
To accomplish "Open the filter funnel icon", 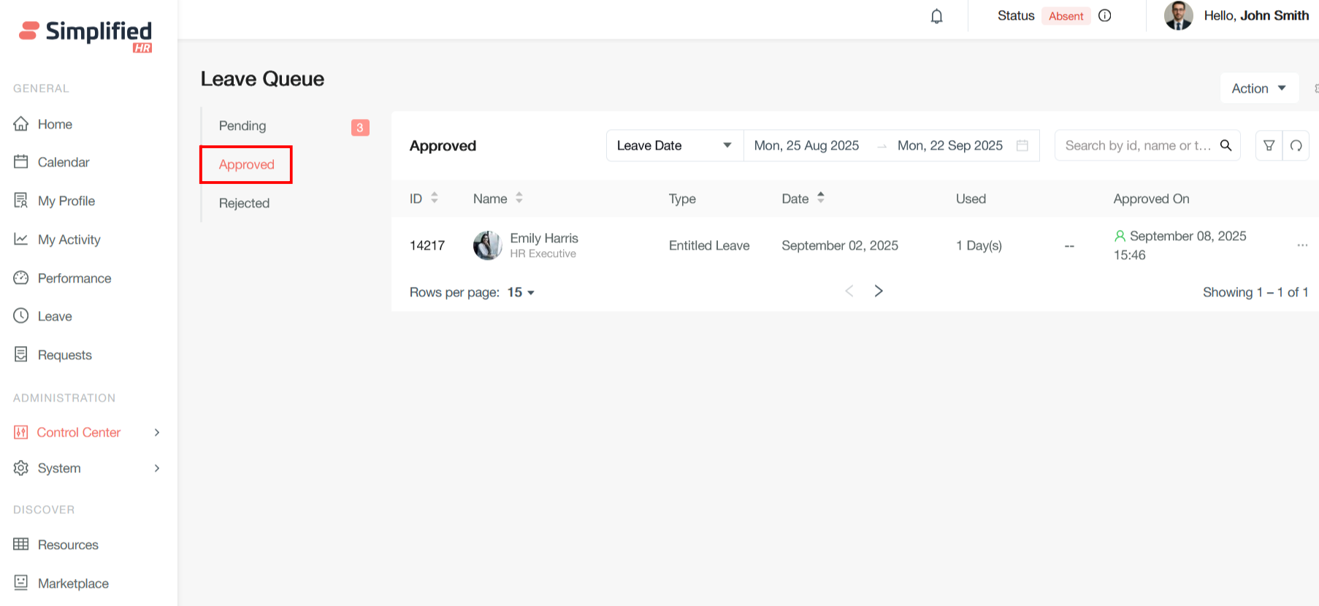I will (x=1269, y=145).
